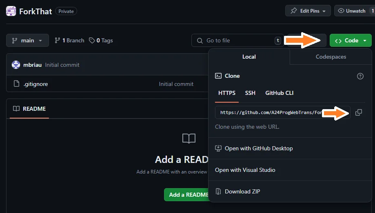Copy the HTTPS clone URL to clipboard
Screen dimensions: 375x213
(x=359, y=112)
